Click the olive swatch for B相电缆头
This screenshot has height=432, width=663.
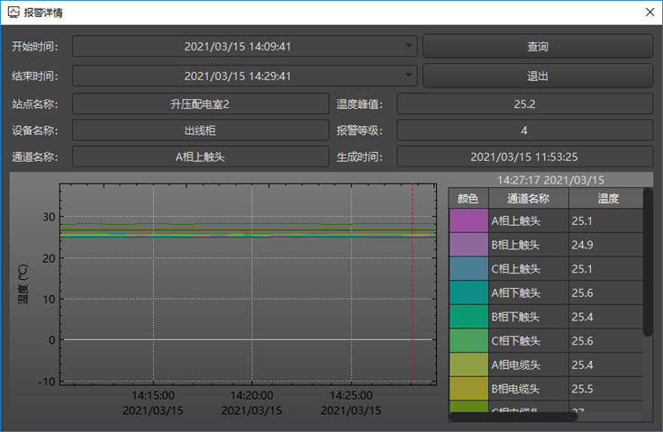tap(468, 389)
